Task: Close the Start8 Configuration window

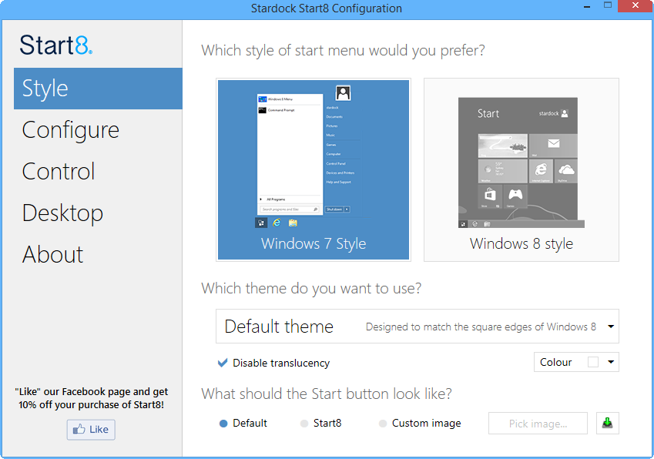Action: click(636, 6)
